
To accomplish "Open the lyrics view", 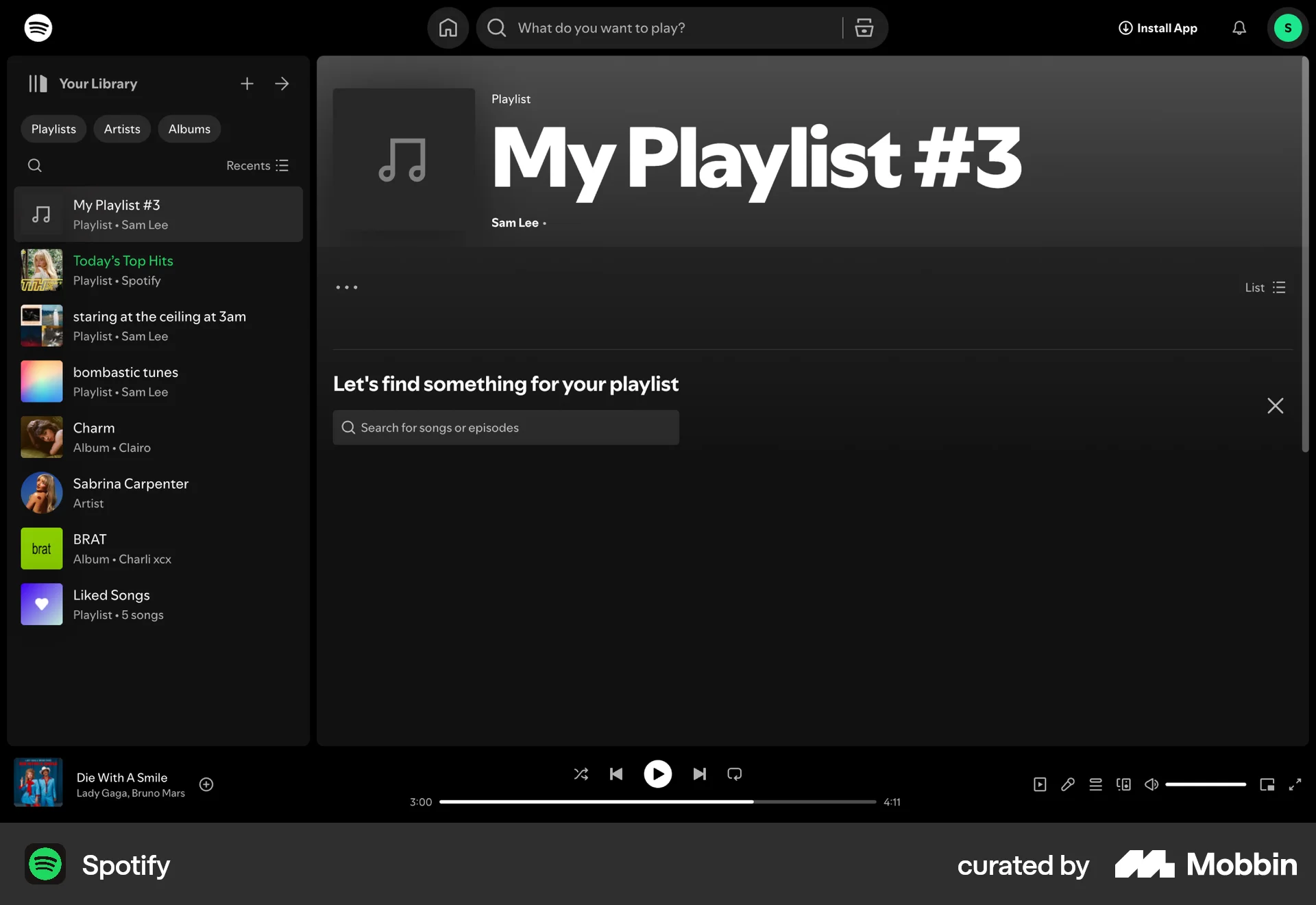I will 1068,784.
